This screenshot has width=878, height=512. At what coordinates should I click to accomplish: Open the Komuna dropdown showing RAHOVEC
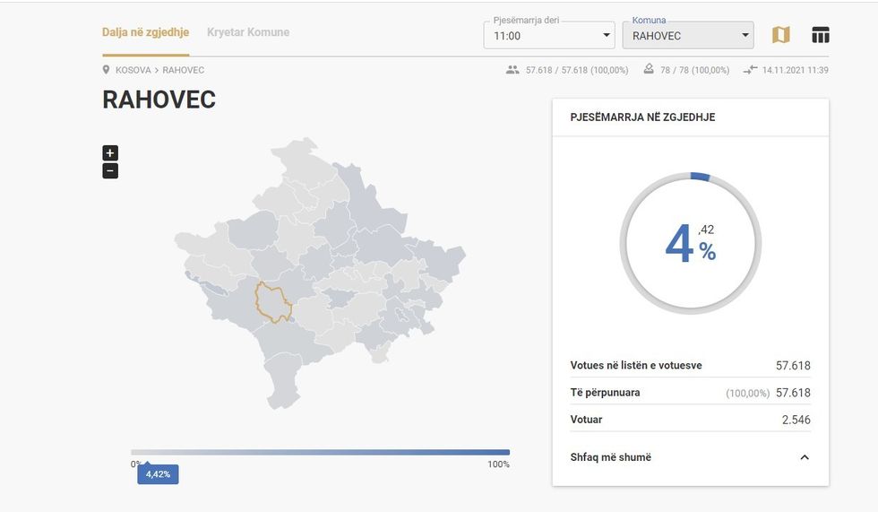tap(687, 36)
